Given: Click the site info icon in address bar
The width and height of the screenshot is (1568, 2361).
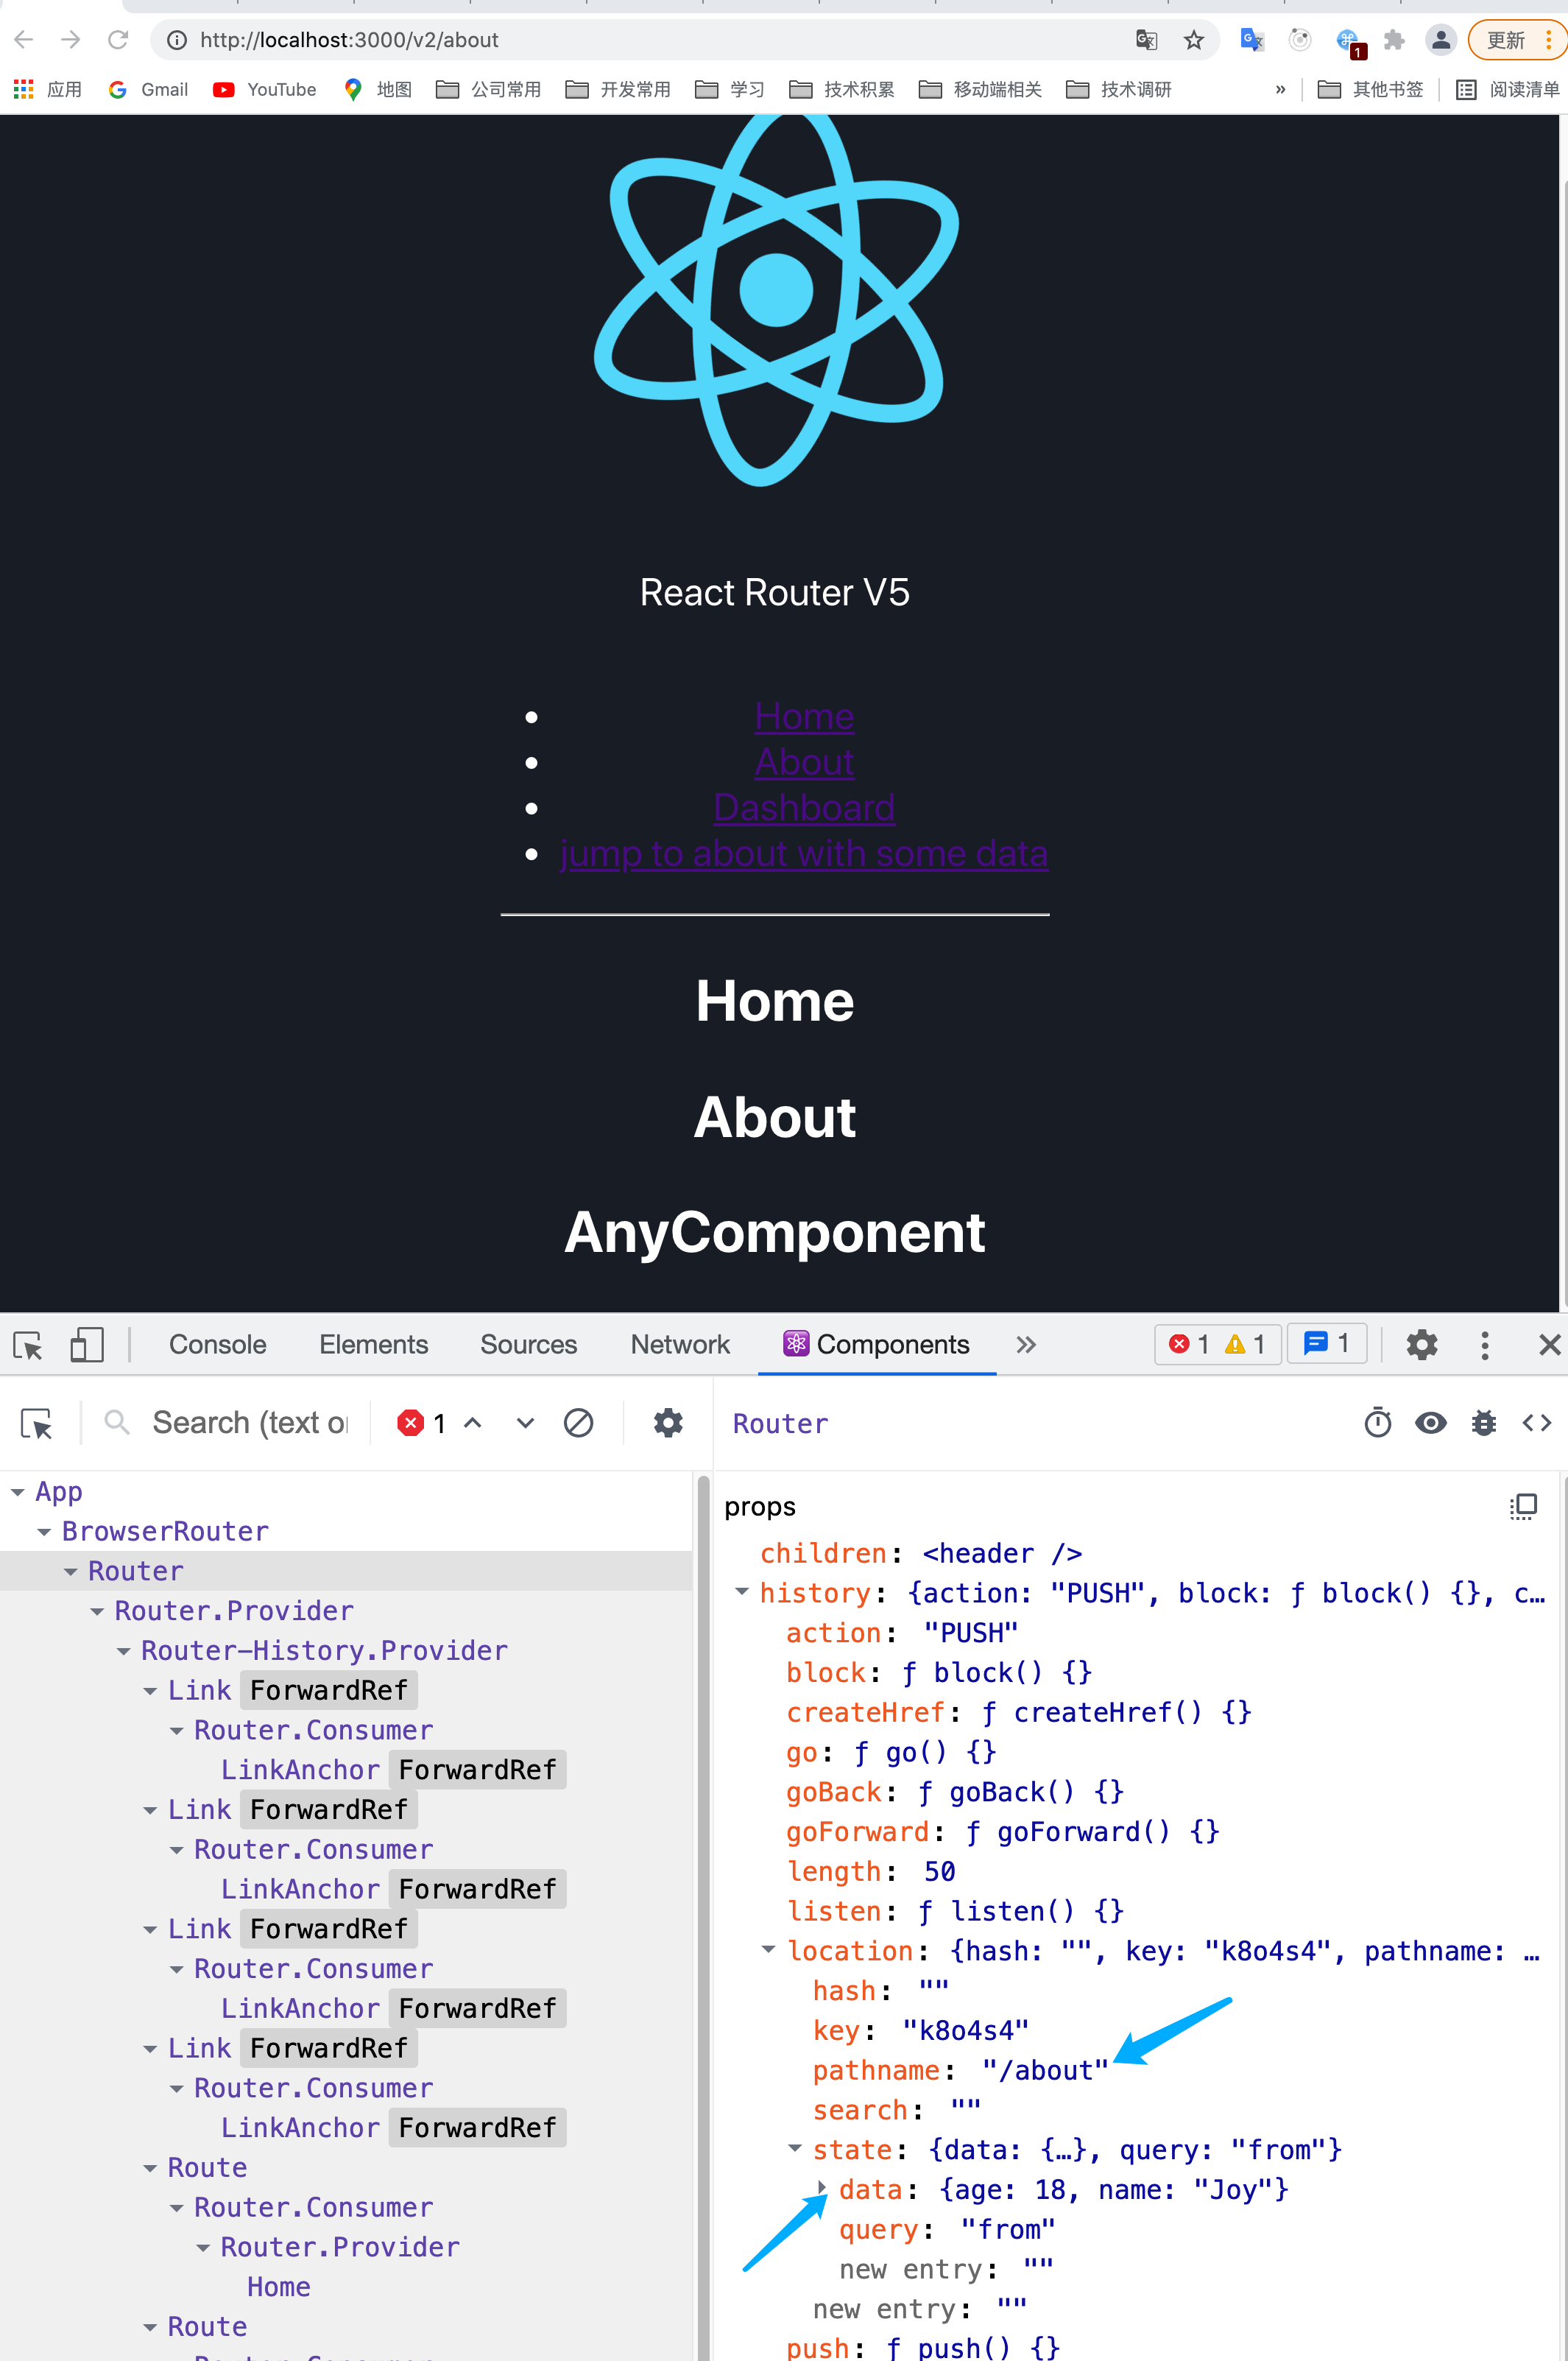Looking at the screenshot, I should [x=177, y=40].
